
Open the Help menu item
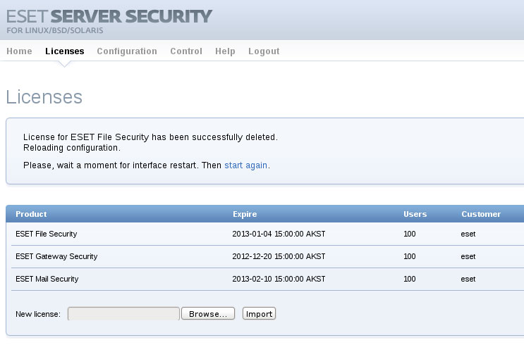pyautogui.click(x=225, y=51)
